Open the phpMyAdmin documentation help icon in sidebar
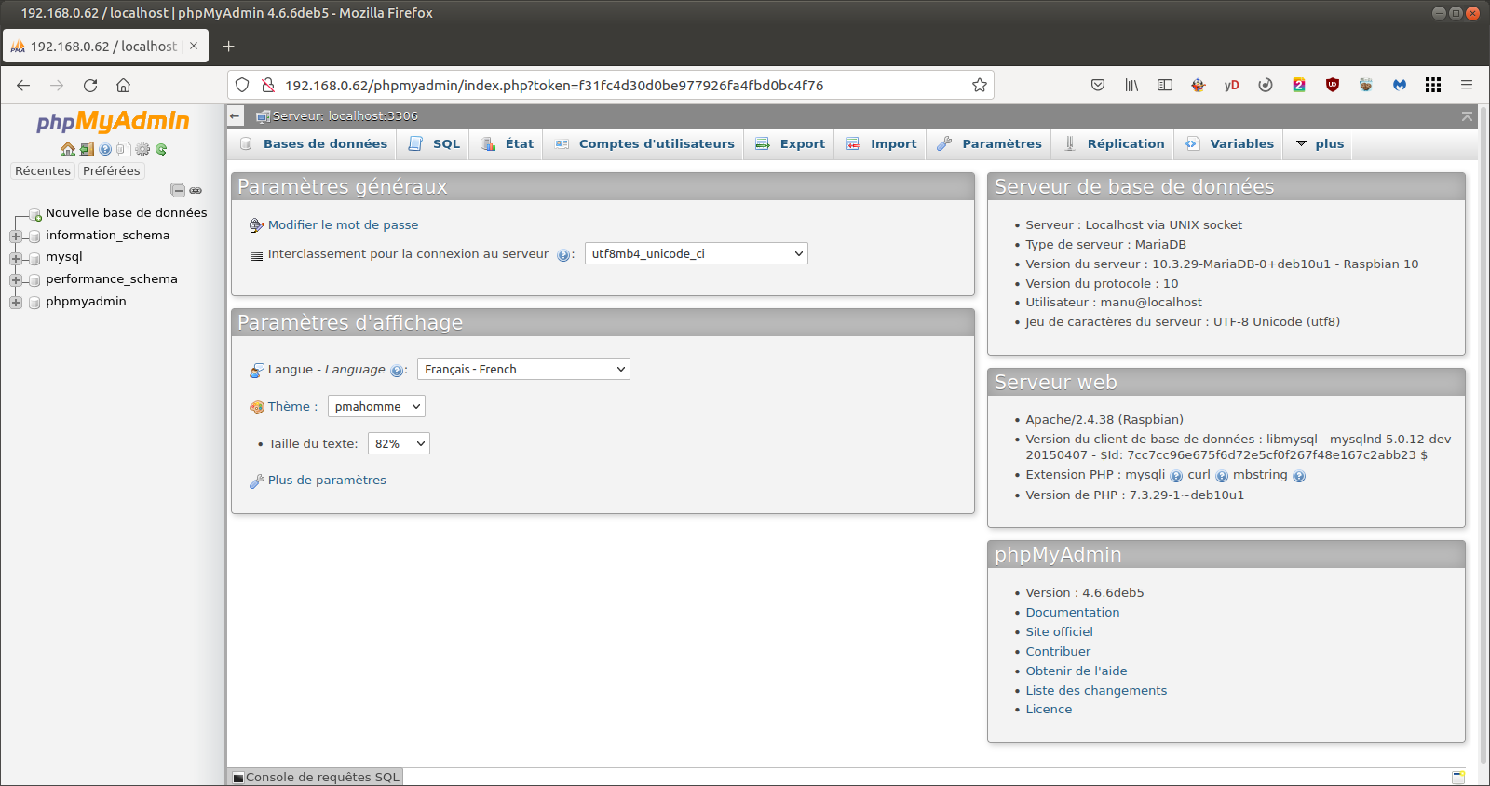The height and width of the screenshot is (786, 1490). 105,149
